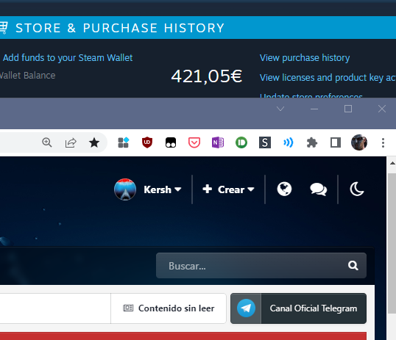396x340 pixels.
Task: Open the Tampermonkey extension icon
Action: pos(171,142)
